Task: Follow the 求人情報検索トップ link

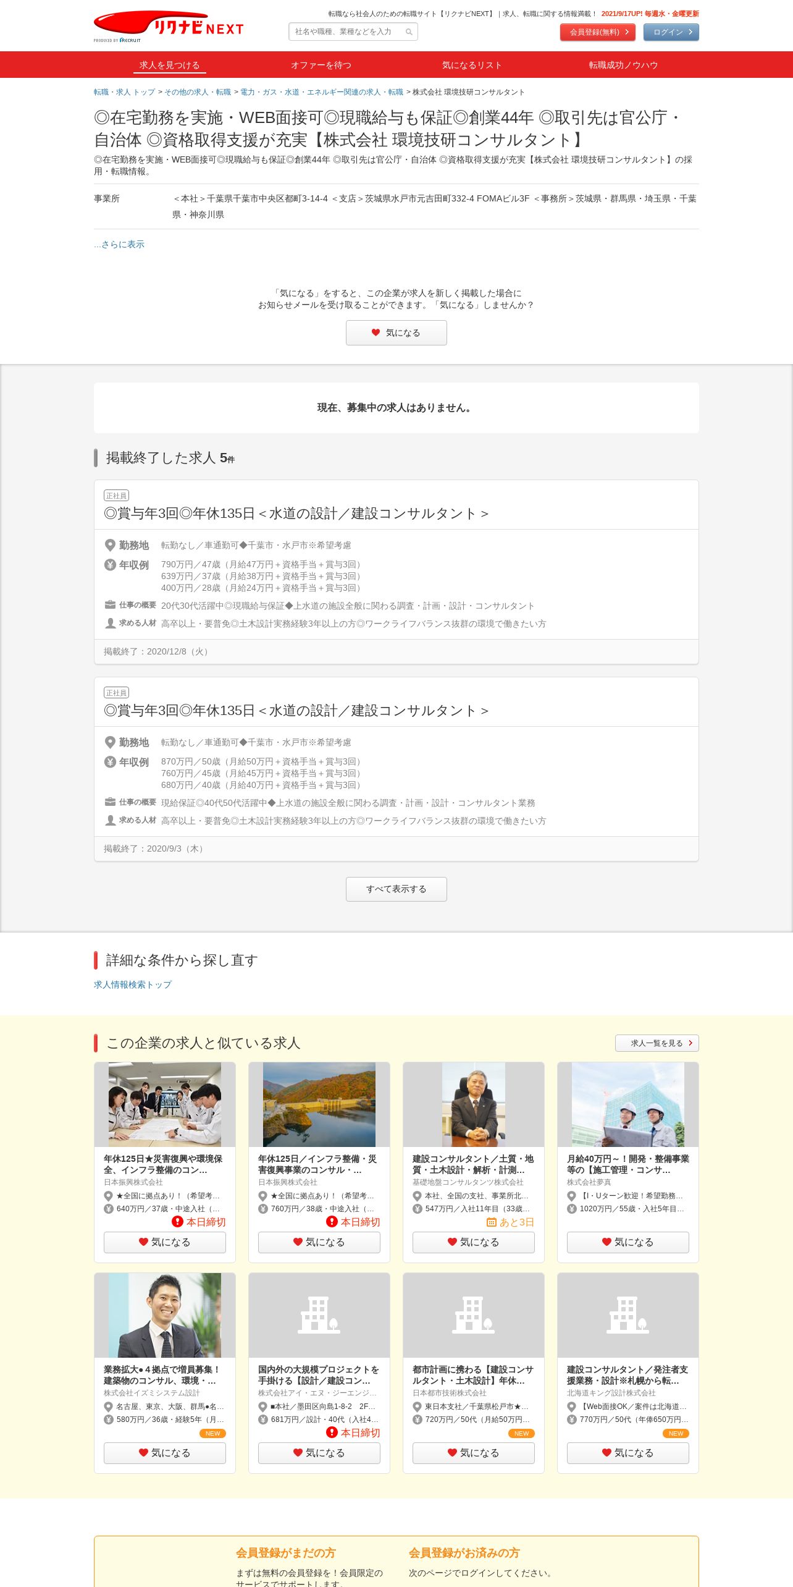Action: 133,984
